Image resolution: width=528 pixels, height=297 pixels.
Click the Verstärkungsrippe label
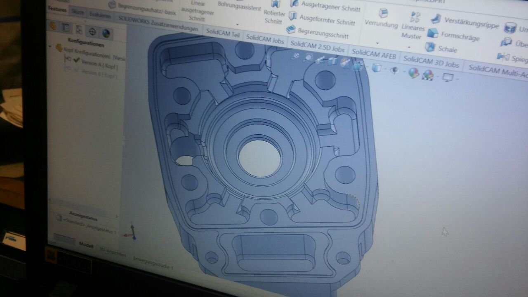pos(471,22)
